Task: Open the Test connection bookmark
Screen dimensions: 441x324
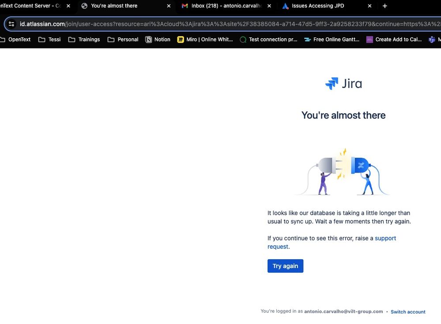Action: click(x=268, y=40)
